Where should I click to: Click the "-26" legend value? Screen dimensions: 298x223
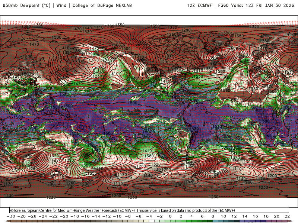(32, 216)
